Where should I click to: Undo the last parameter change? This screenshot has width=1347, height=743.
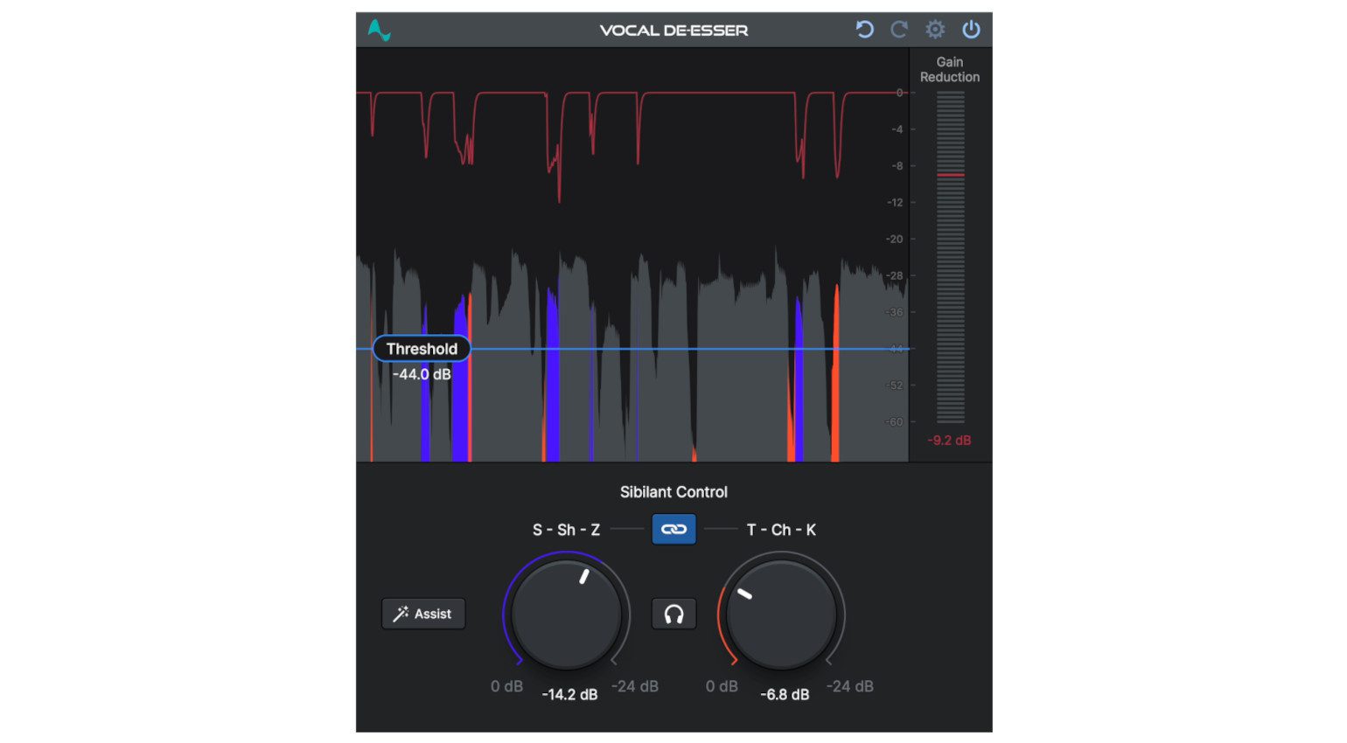[x=864, y=29]
